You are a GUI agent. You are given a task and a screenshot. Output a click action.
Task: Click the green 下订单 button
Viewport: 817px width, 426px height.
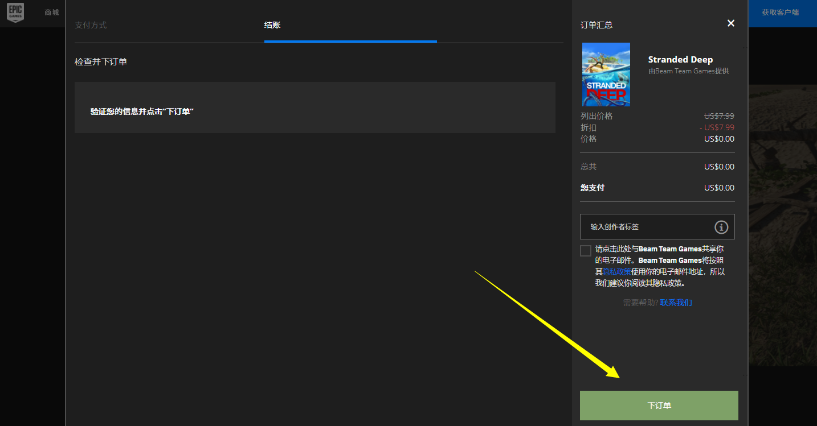(659, 406)
